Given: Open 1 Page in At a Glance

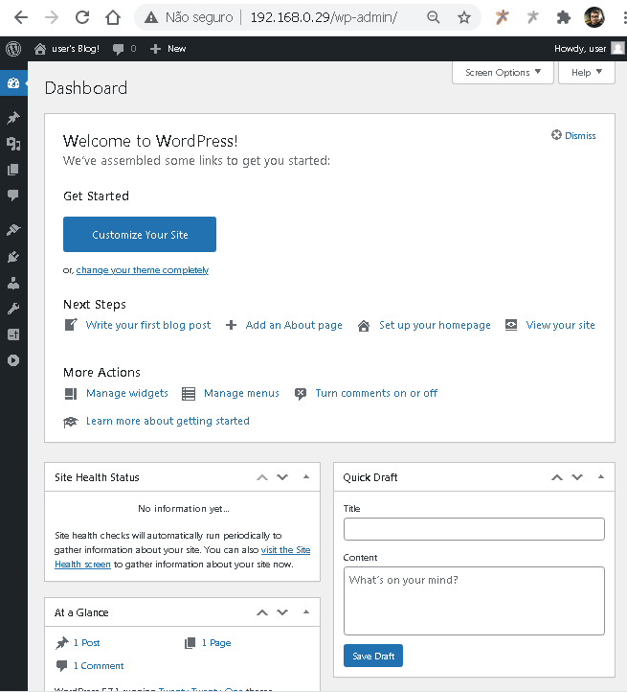Looking at the screenshot, I should [x=216, y=643].
